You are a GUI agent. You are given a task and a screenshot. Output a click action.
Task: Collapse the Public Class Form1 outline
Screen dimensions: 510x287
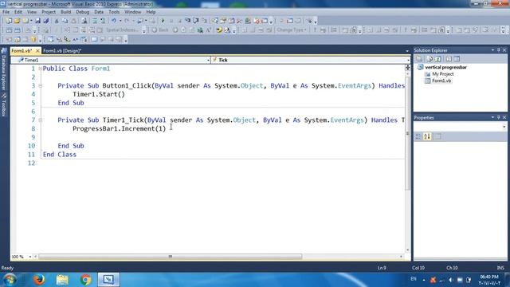tap(40, 69)
